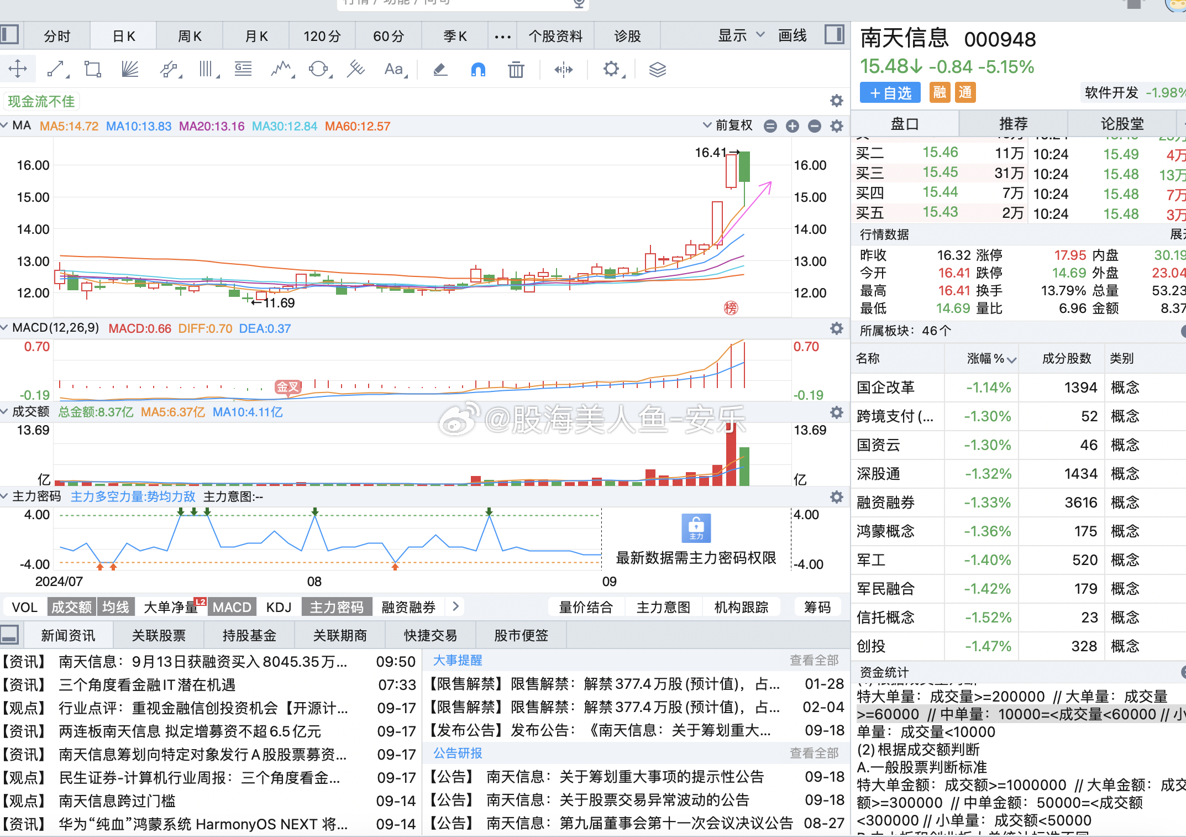Image resolution: width=1186 pixels, height=837 pixels.
Task: Expand more indicators arrow after 融资融券
Action: 456,606
